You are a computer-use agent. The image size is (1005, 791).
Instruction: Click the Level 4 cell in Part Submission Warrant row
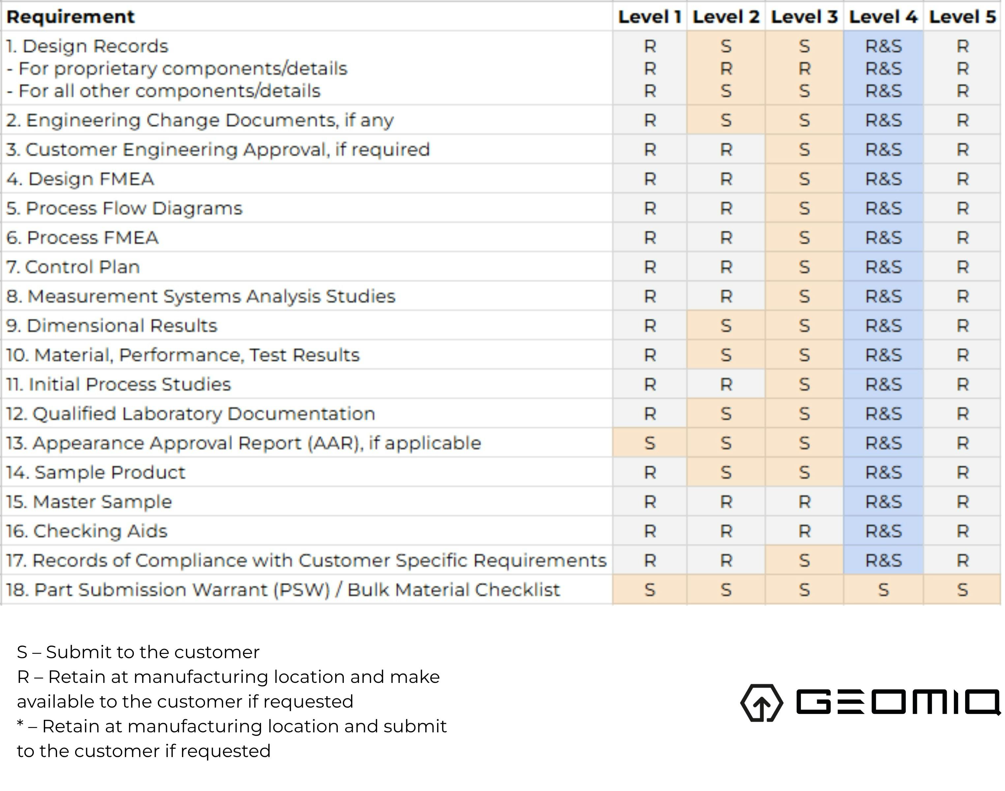883,590
